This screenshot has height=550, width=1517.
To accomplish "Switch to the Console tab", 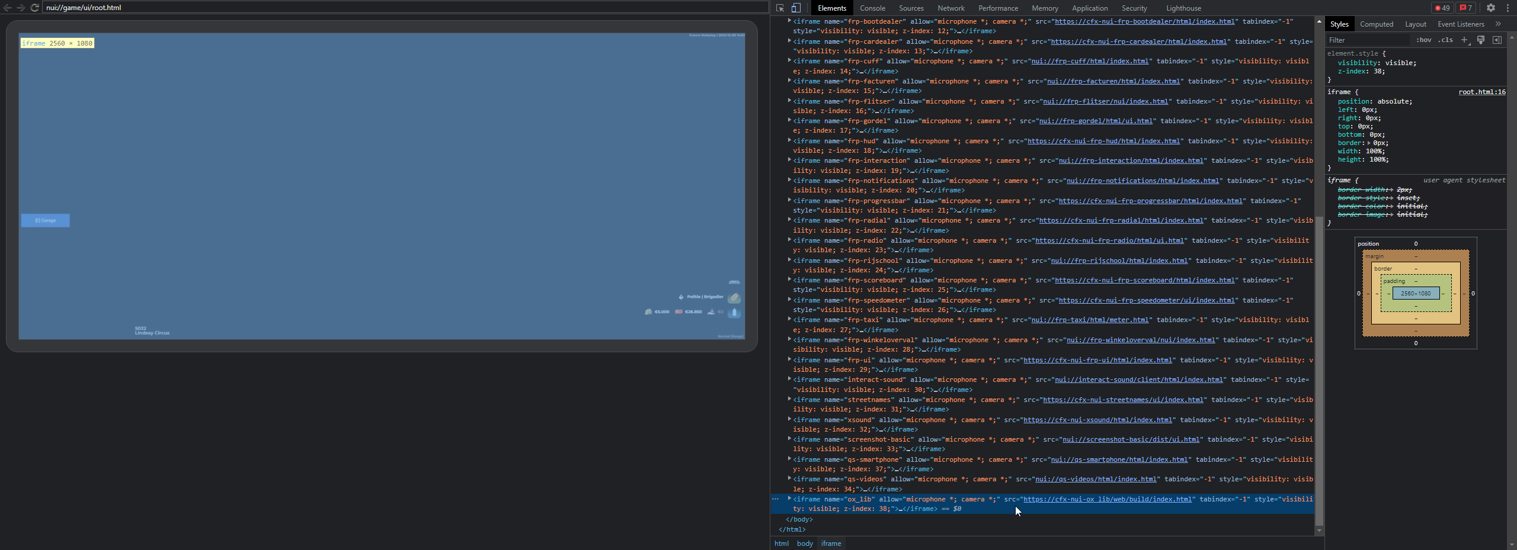I will tap(872, 8).
